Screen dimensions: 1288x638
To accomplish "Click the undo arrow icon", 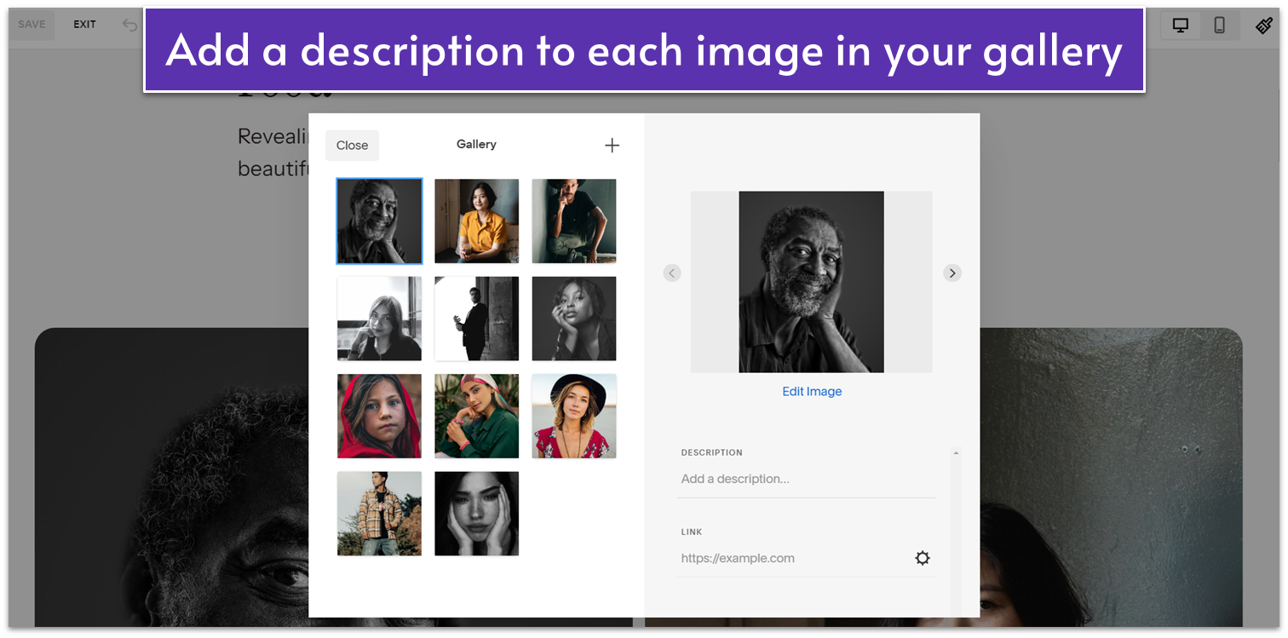I will pos(129,25).
